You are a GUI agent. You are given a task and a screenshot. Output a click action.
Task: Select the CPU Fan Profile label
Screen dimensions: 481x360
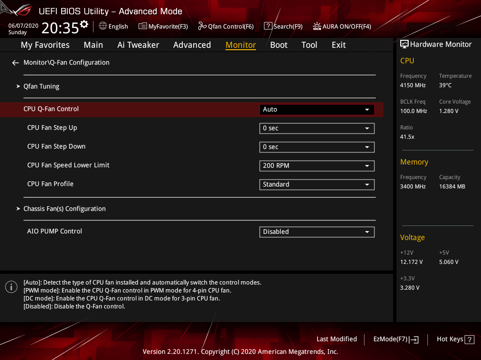tap(50, 184)
